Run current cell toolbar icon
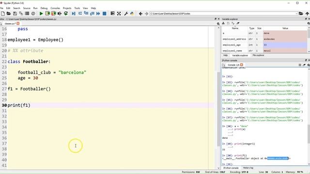The height and width of the screenshot is (174, 310). click(47, 14)
